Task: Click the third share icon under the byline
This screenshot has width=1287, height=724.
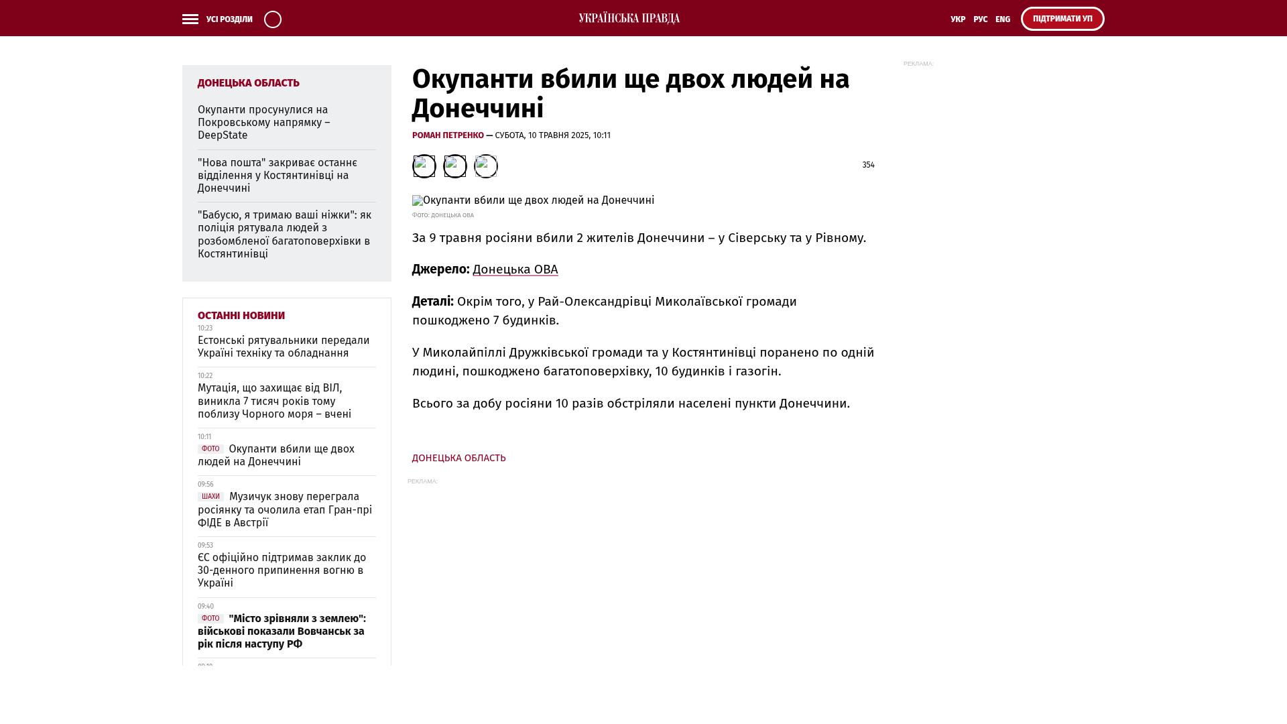Action: click(x=485, y=166)
